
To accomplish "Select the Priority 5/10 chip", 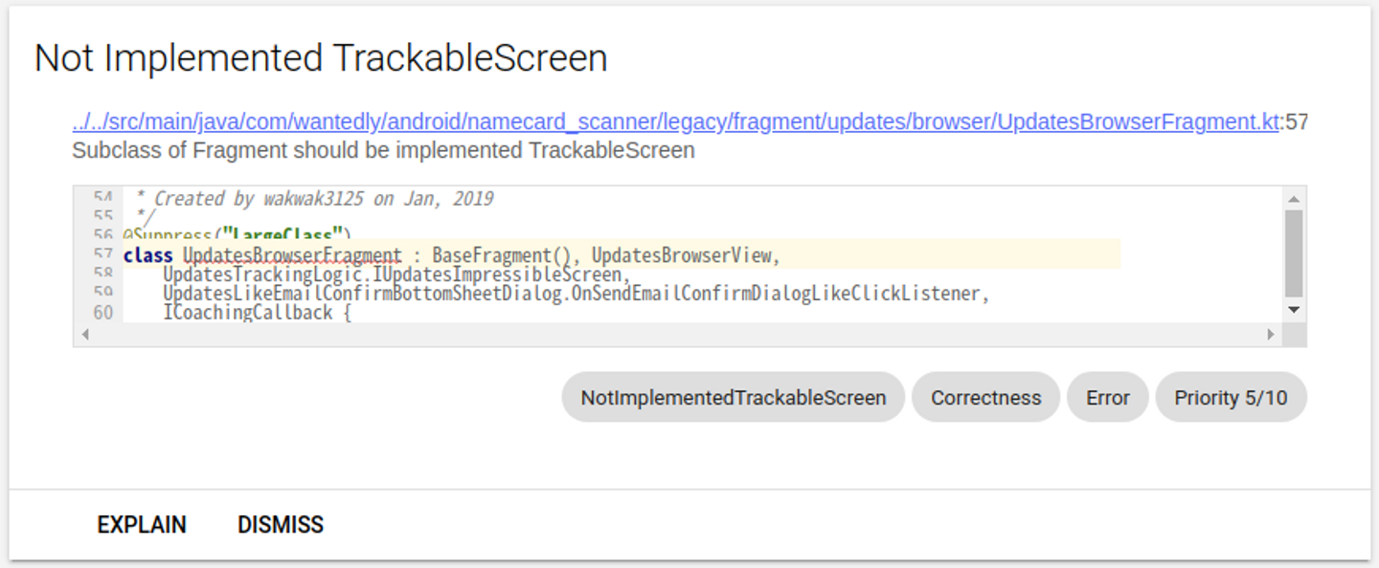I will (x=1231, y=398).
